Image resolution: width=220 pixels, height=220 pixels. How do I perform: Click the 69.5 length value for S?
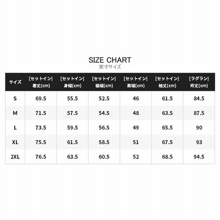[x=41, y=98]
